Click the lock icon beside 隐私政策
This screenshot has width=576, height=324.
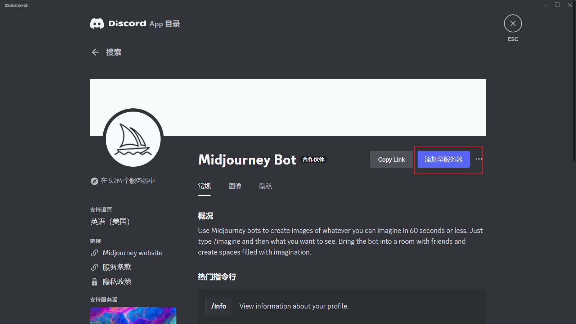click(x=94, y=282)
